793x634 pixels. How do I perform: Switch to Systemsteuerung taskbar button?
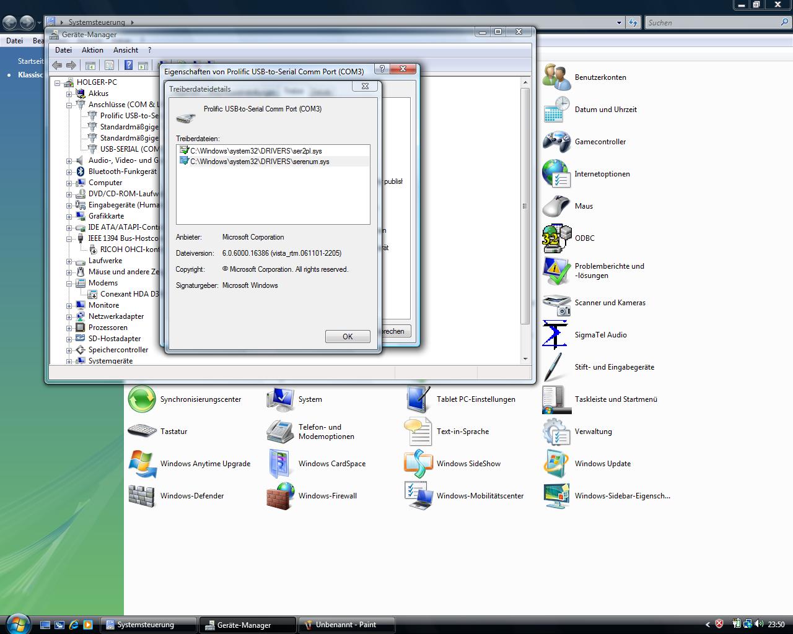(x=149, y=625)
